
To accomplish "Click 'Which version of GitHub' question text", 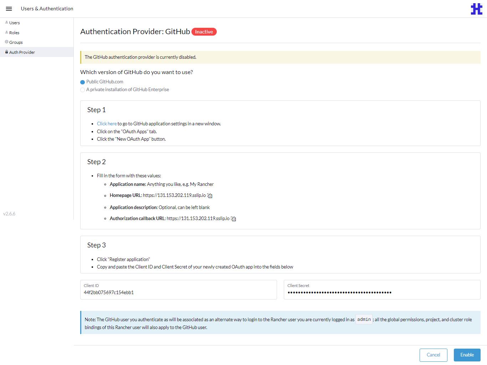I will pyautogui.click(x=137, y=72).
